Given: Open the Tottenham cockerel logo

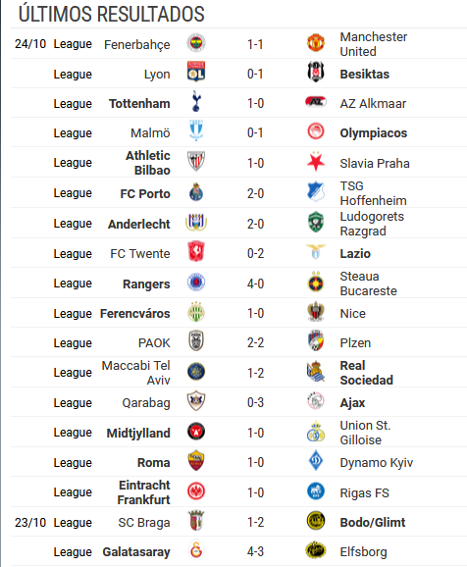Looking at the screenshot, I should [x=196, y=102].
